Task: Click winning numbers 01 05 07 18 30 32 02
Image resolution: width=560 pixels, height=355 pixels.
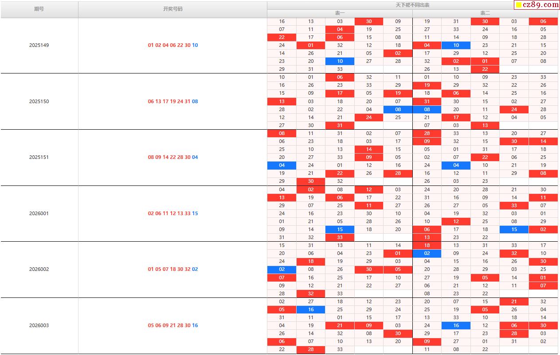Action: click(x=172, y=269)
